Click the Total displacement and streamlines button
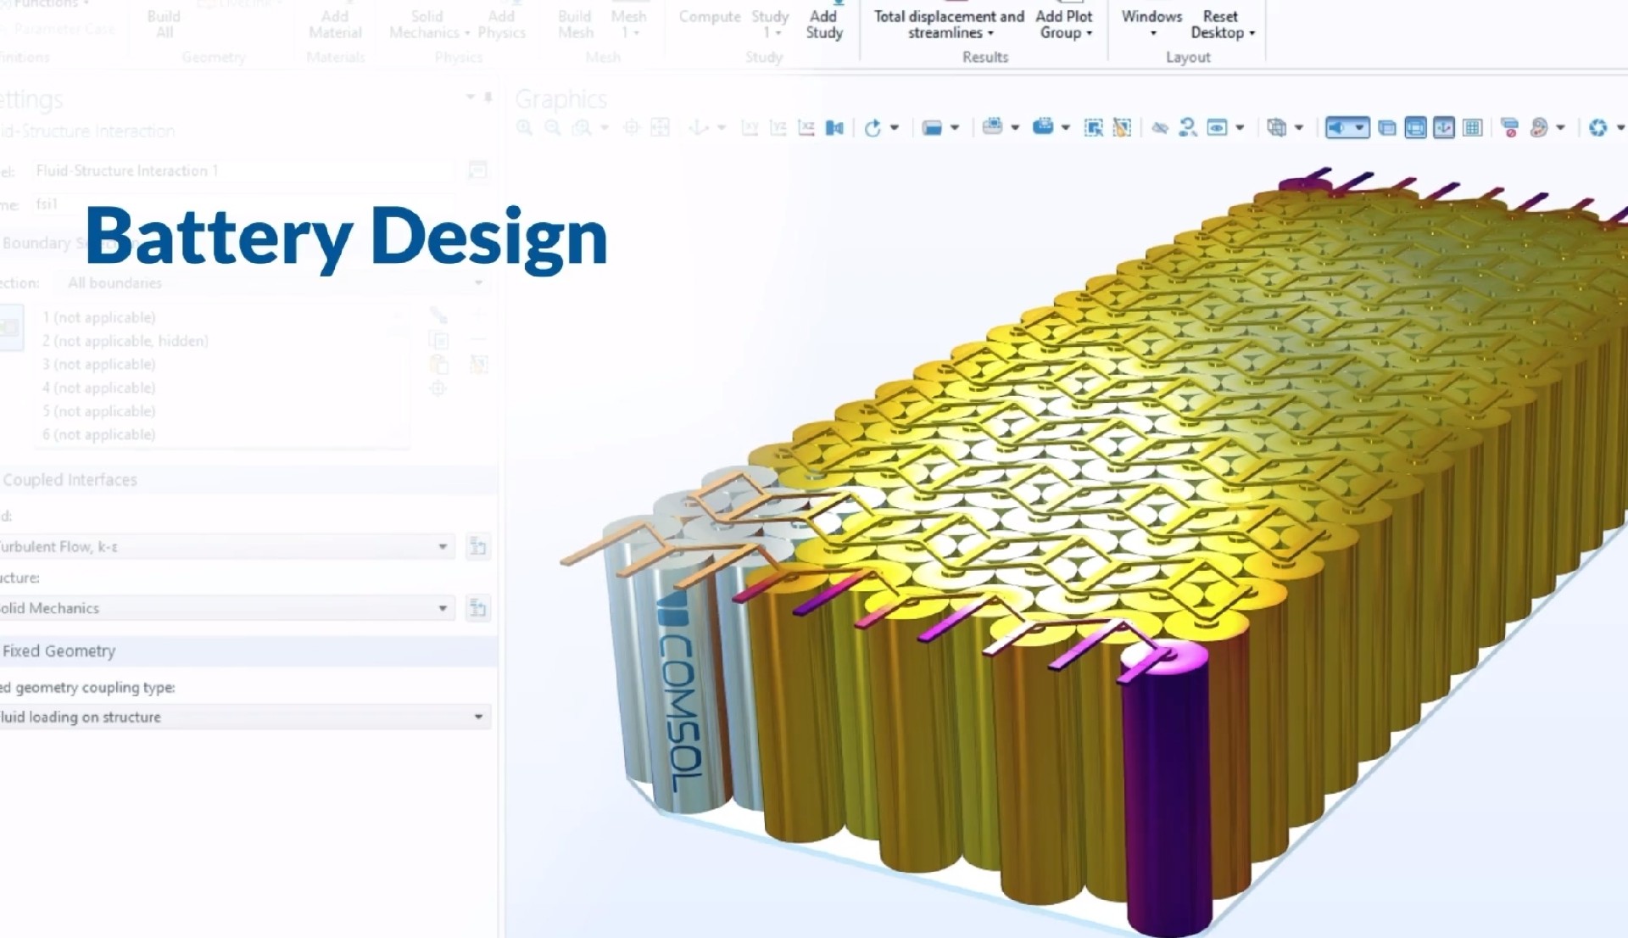This screenshot has width=1628, height=938. pos(948,24)
